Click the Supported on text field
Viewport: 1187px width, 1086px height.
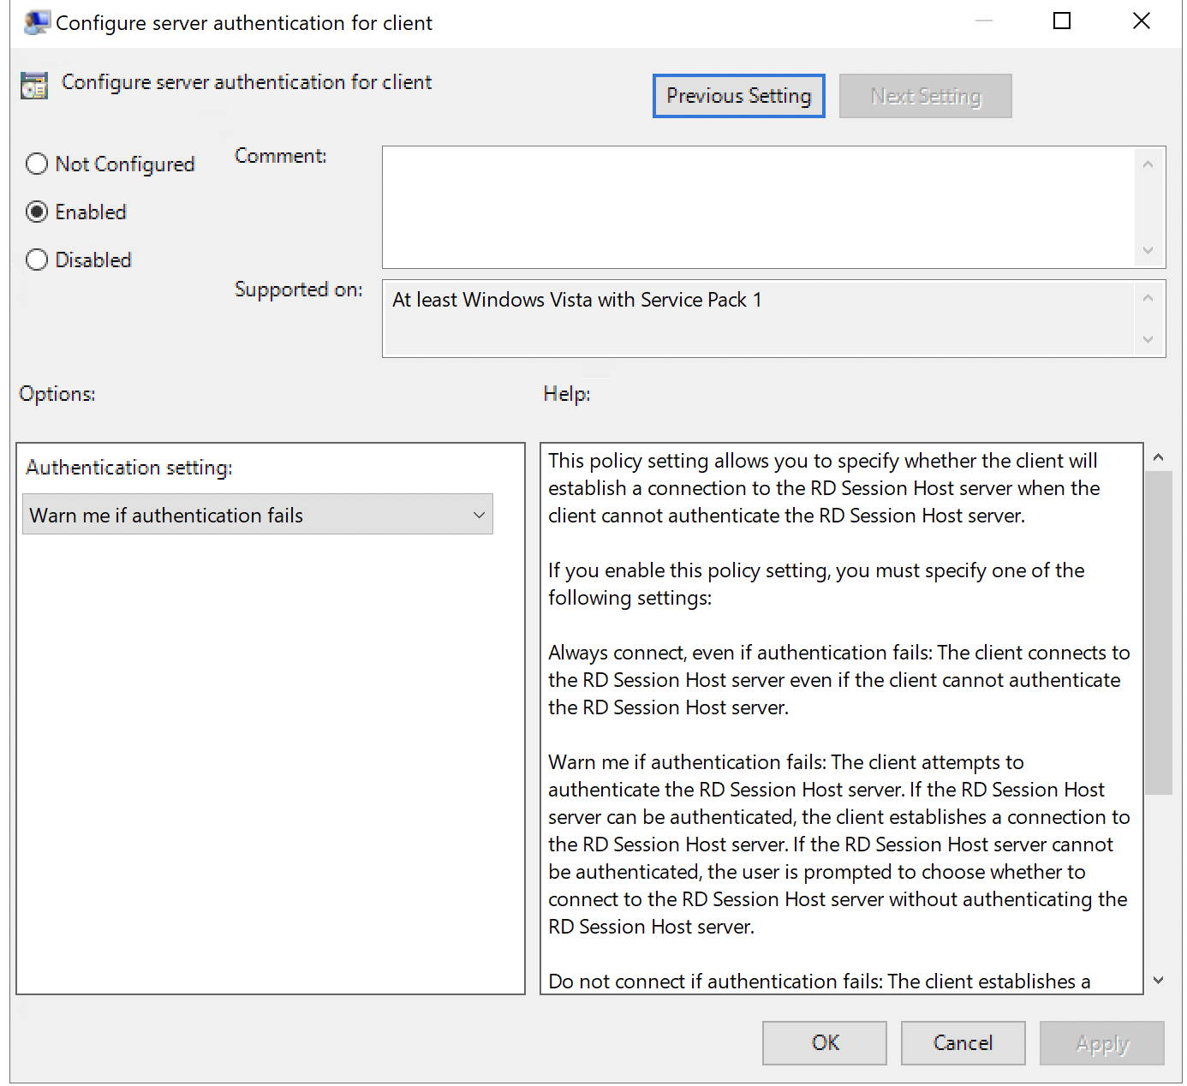(x=757, y=318)
